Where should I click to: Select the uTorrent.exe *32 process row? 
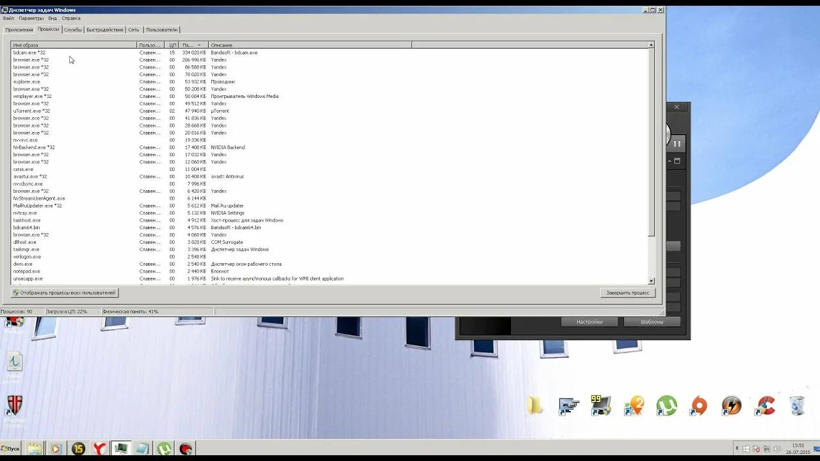pos(329,111)
